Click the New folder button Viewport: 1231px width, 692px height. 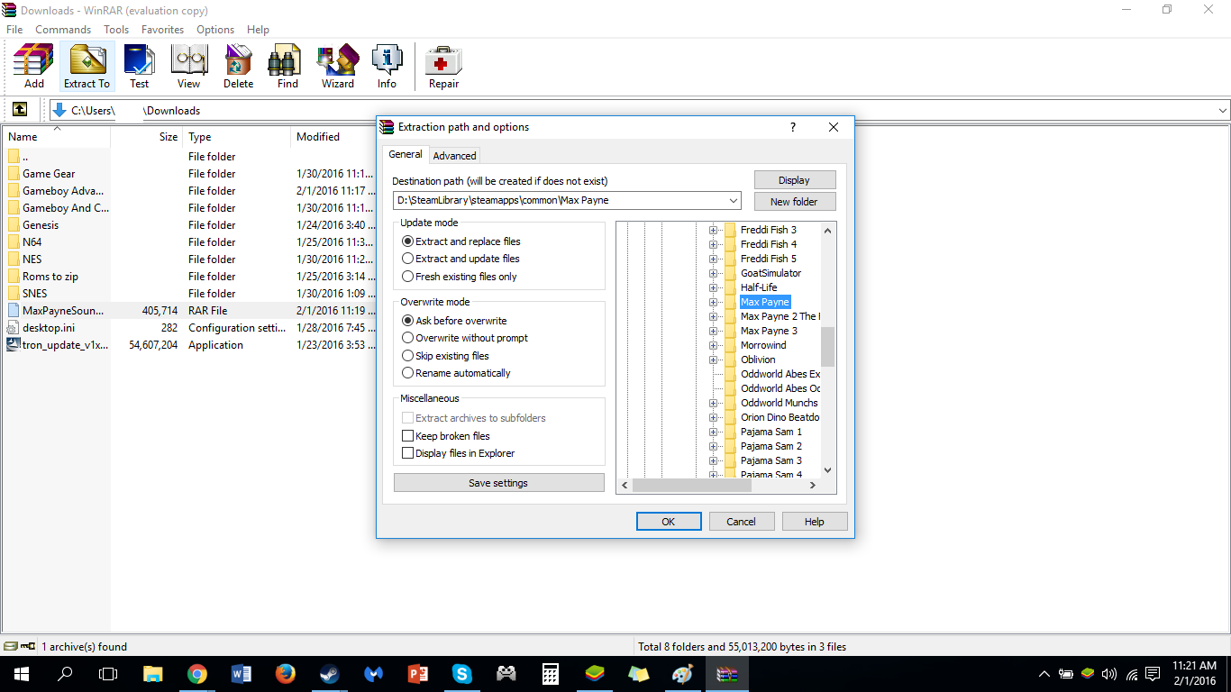795,202
